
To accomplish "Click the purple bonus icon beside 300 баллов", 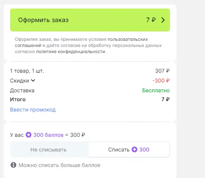I will click(x=29, y=135).
